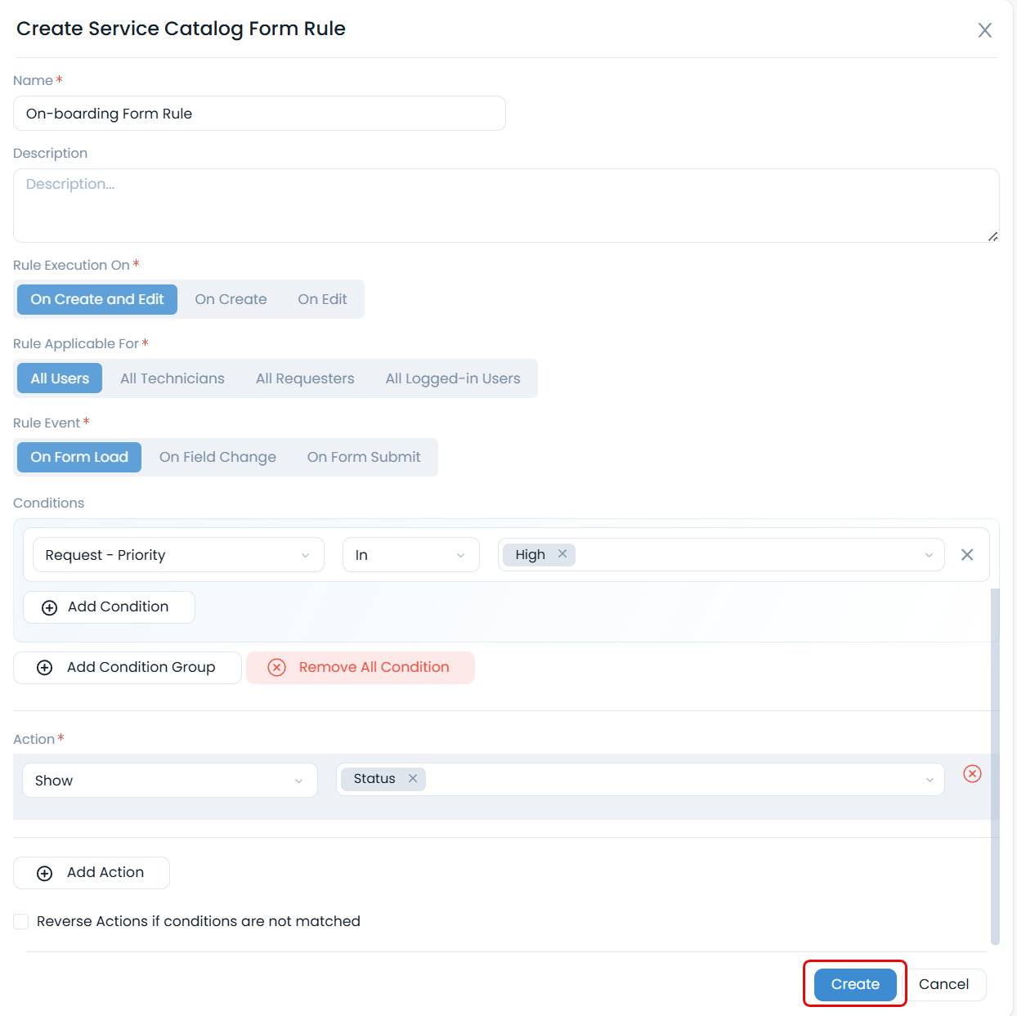Open the In operator dropdown
The image size is (1017, 1016).
click(411, 554)
